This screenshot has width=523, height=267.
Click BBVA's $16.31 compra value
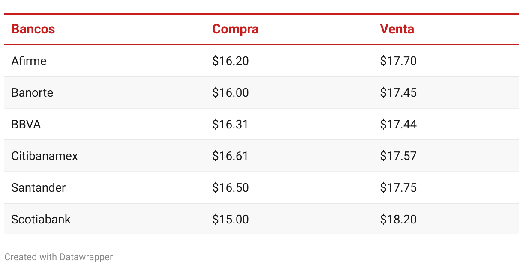tap(230, 124)
